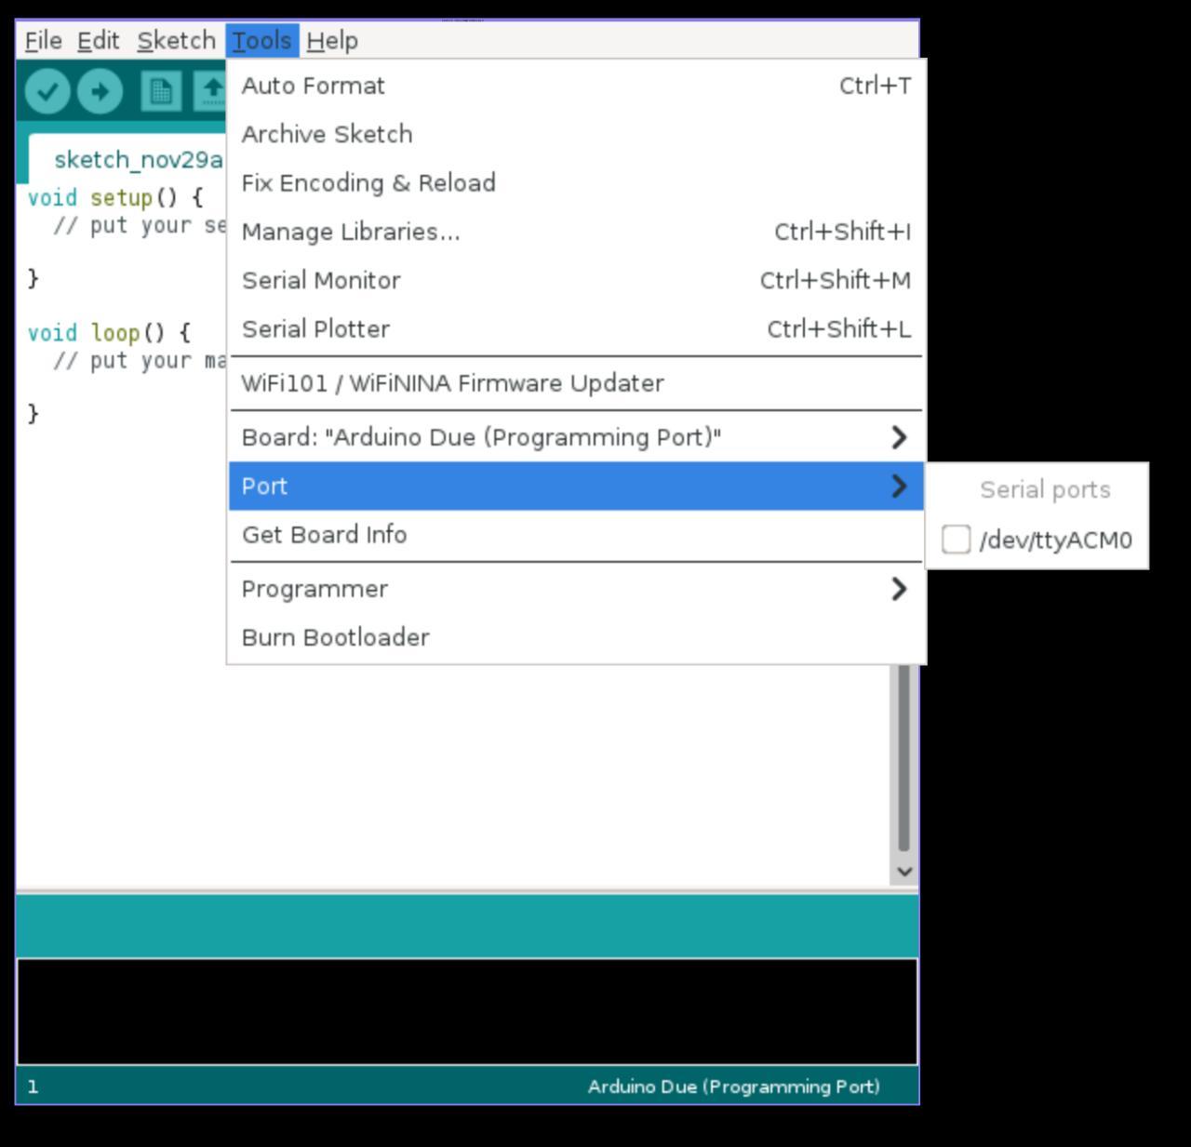
Task: Check the /dev/ttyACM0 serial port box
Action: [956, 540]
